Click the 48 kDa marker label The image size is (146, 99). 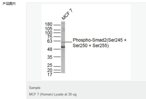(x=50, y=49)
